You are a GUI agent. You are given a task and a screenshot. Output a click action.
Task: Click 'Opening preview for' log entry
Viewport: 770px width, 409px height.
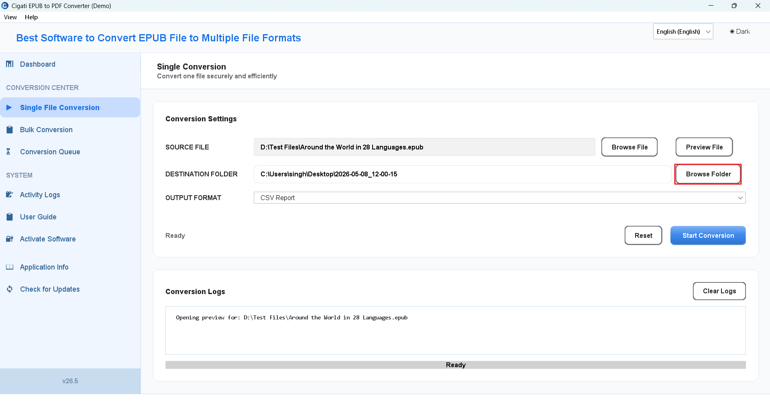click(x=291, y=317)
